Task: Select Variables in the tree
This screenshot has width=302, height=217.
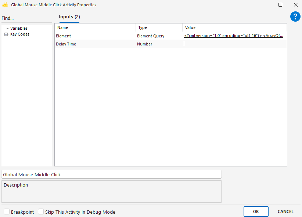Action: tap(19, 28)
